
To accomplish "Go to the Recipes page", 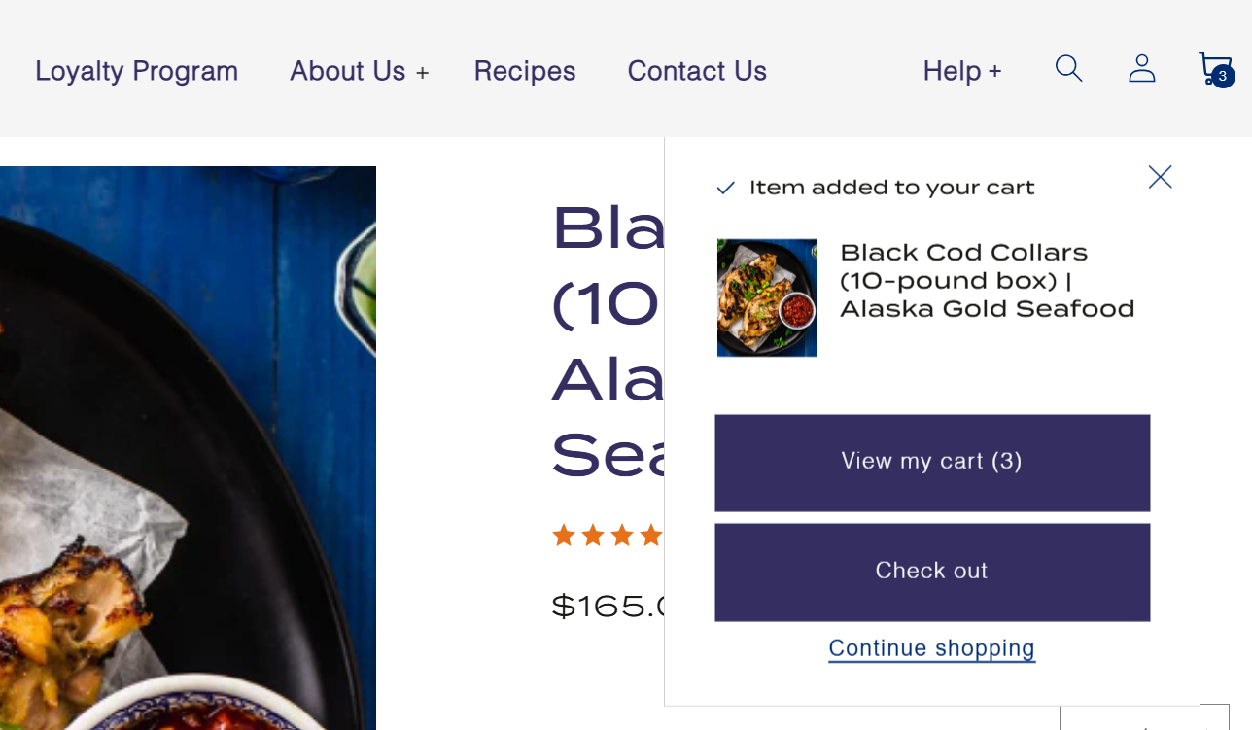I will click(525, 71).
